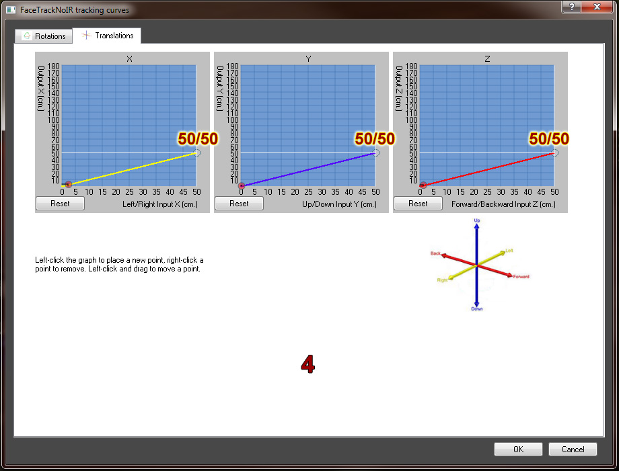Screen dimensions: 619x471
Task: Reset the Z translation curve
Action: (x=418, y=204)
